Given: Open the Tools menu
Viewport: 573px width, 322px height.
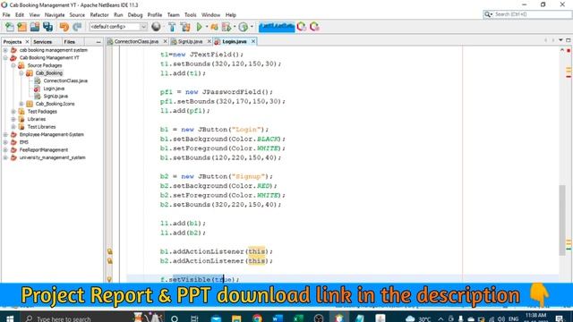Looking at the screenshot, I should (190, 15).
